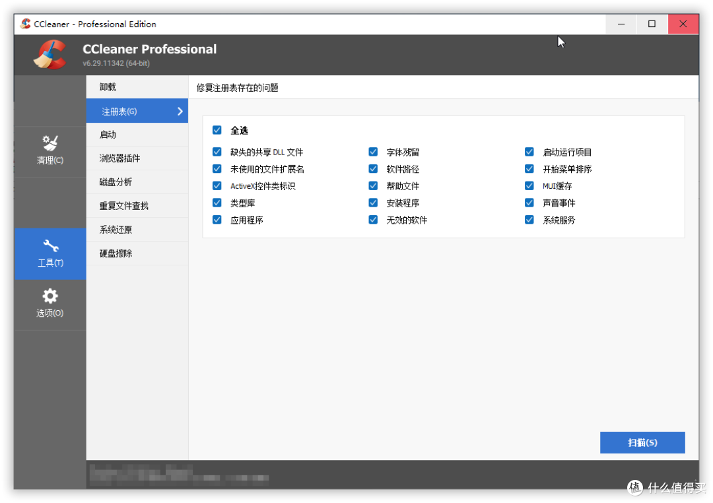The width and height of the screenshot is (713, 503).
Task: Uncheck MUI缓存 checkbox
Action: click(x=529, y=185)
